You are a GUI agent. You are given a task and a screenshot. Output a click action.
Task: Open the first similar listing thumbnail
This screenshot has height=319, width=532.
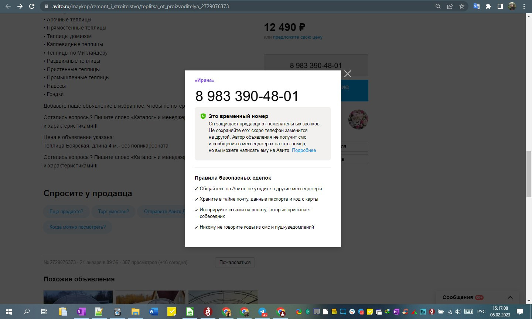(78, 297)
